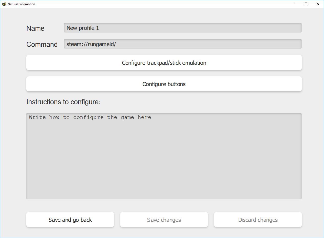Click the 'Name' label
Screen dimensions: 324x238
35,28
